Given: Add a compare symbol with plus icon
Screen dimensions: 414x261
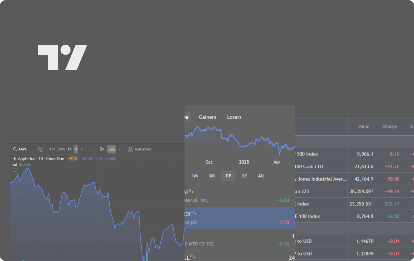Looking at the screenshot, I should (41, 149).
